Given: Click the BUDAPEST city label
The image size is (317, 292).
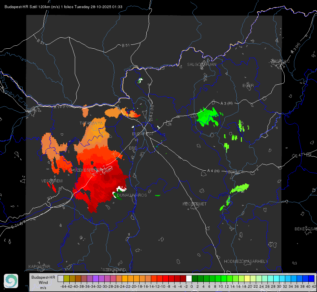Looking at the screenshot, I should click(142, 134).
